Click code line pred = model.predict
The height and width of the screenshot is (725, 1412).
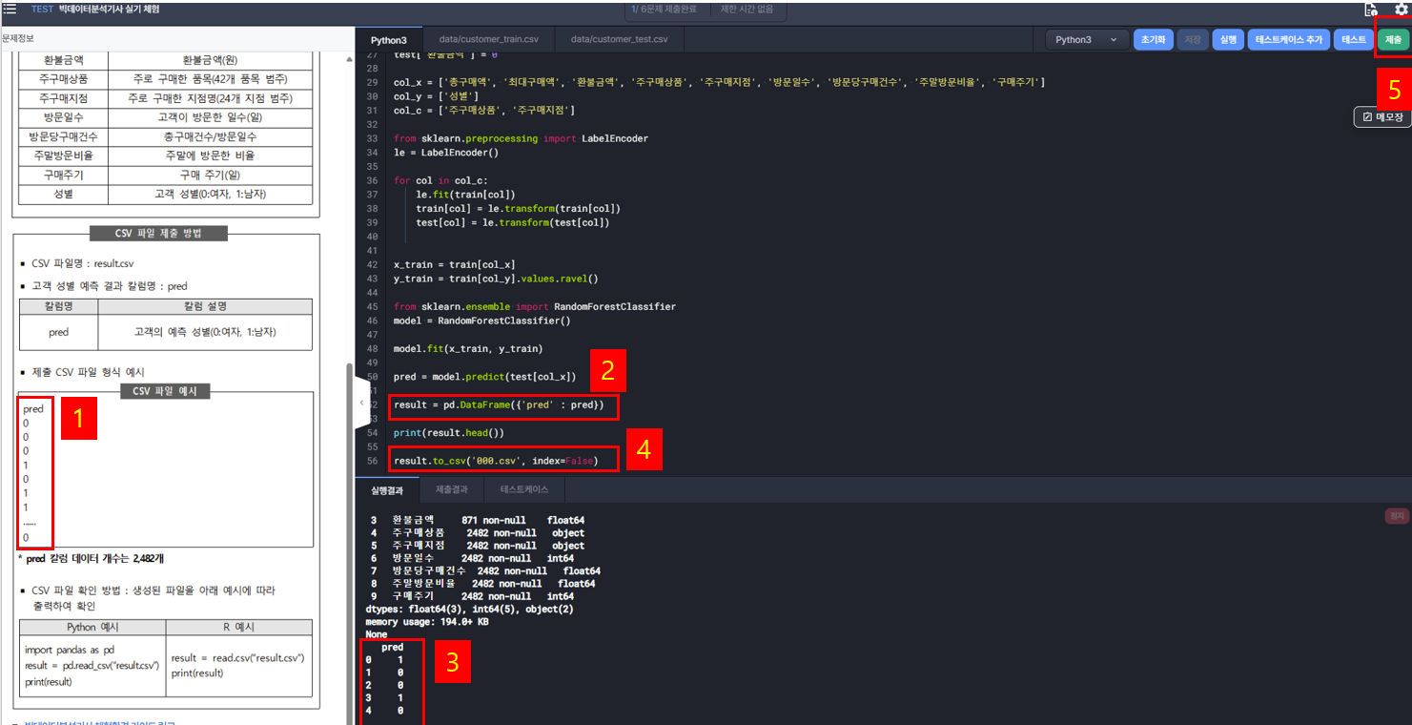484,377
